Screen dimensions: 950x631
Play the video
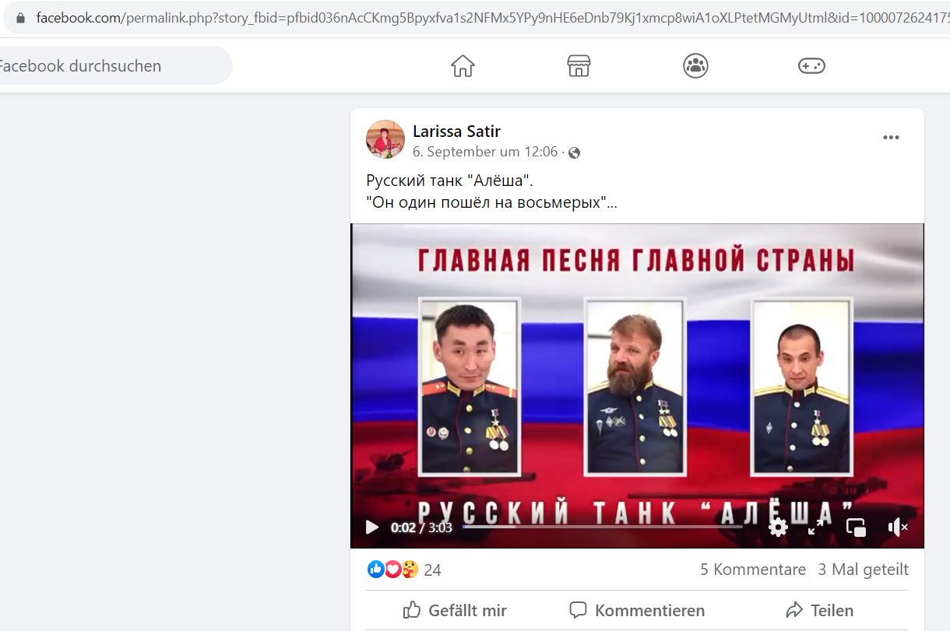[x=371, y=528]
